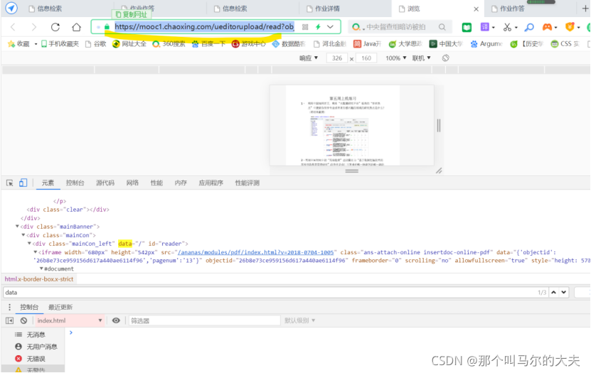Collapse the div mainBanner node
The image size is (591, 373).
(17, 226)
